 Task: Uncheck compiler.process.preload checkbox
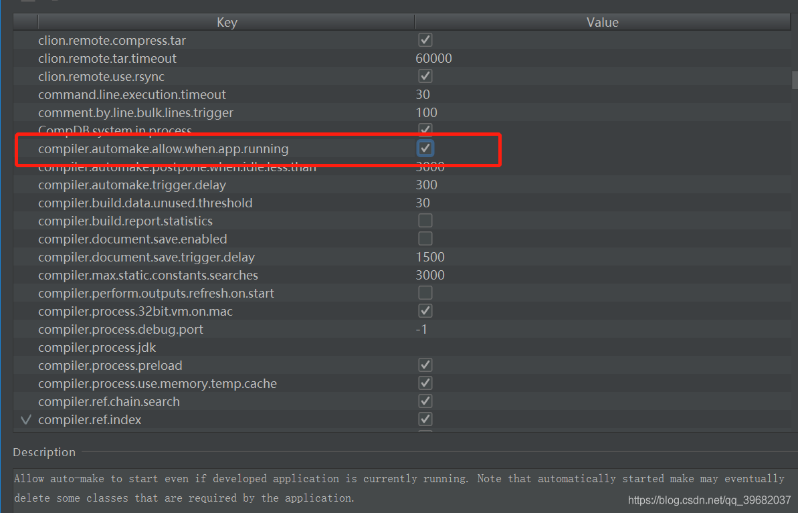[425, 365]
